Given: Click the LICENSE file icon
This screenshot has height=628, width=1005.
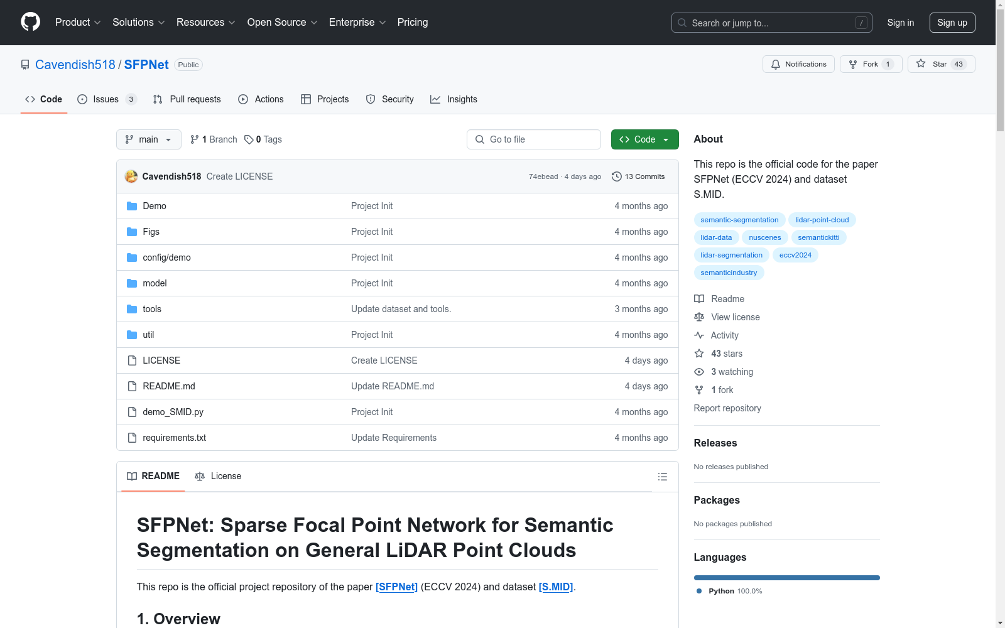Looking at the screenshot, I should coord(132,360).
